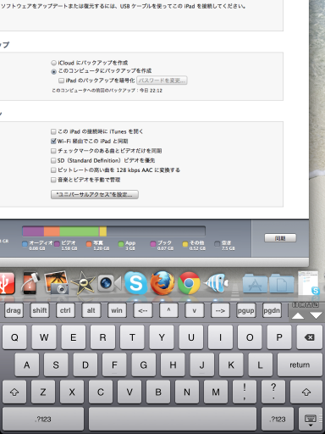Tap the return key
Image resolution: width=325 pixels, height=434 pixels.
click(x=300, y=364)
